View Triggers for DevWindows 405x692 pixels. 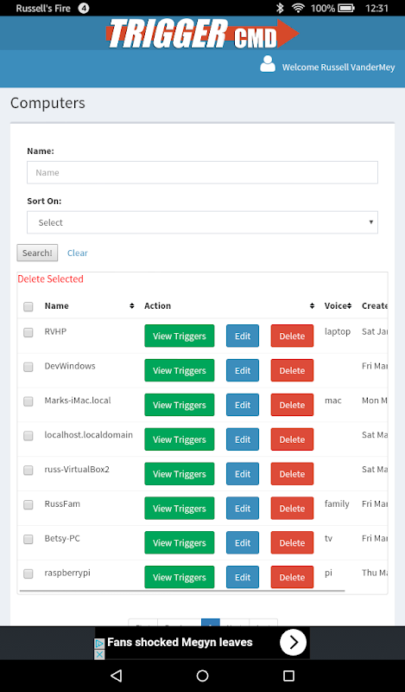coord(180,370)
